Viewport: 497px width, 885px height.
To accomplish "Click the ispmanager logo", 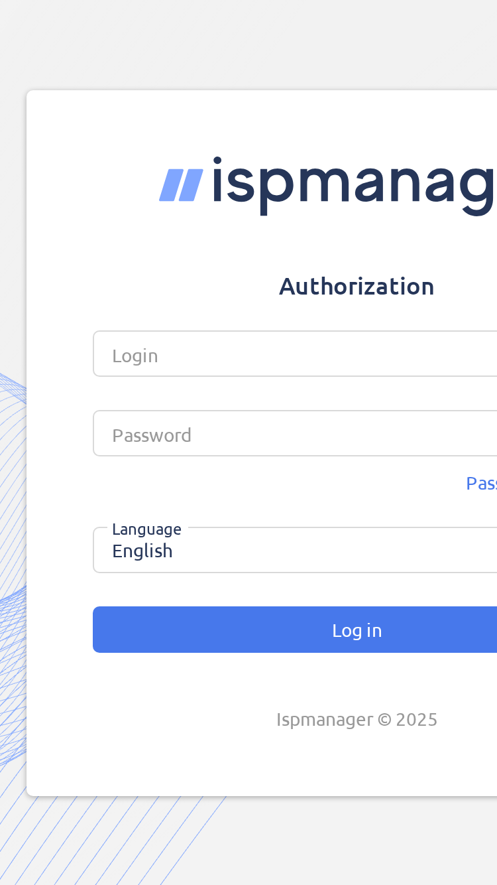I will (x=328, y=185).
